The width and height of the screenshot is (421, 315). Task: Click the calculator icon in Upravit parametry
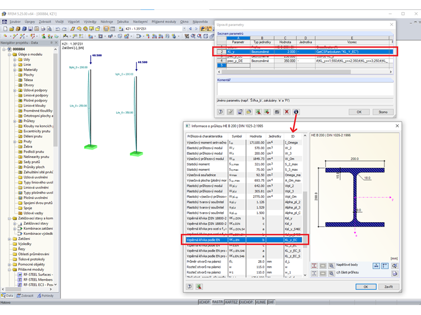[x=277, y=112]
